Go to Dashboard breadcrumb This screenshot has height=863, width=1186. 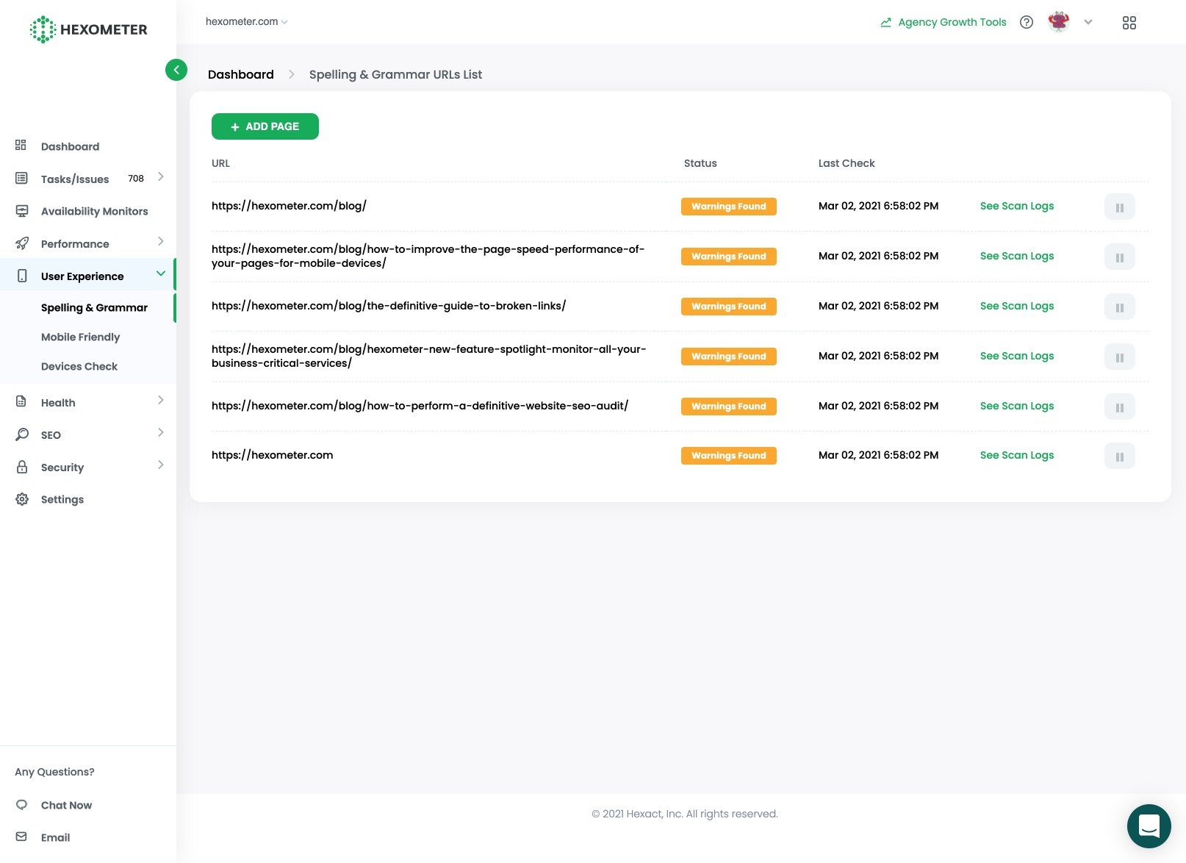point(241,74)
